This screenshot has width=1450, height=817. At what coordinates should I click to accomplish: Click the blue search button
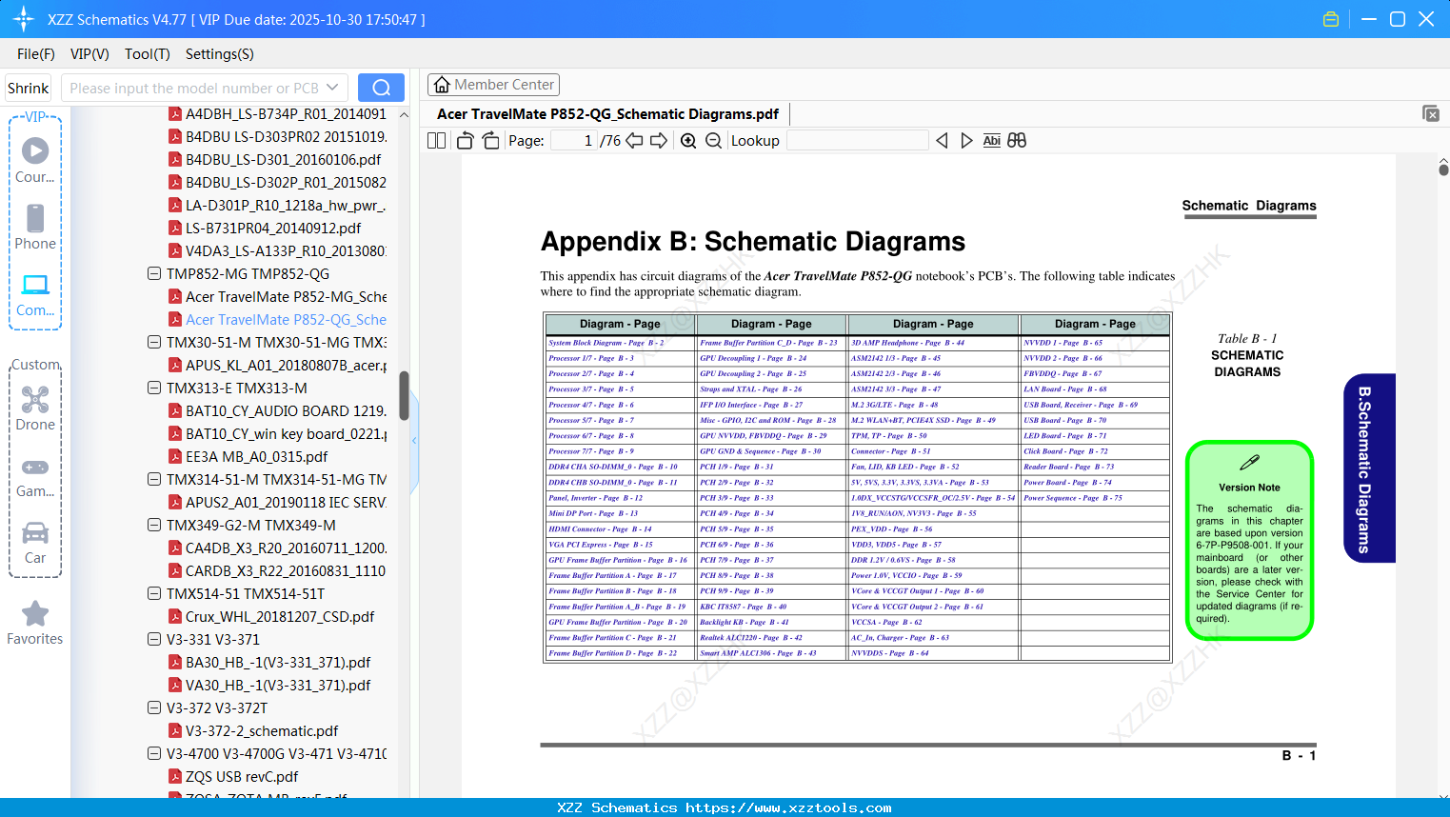click(x=381, y=88)
